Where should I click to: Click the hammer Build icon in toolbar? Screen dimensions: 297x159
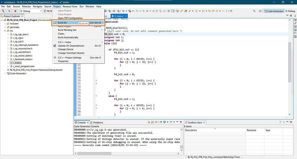pyautogui.click(x=3, y=11)
